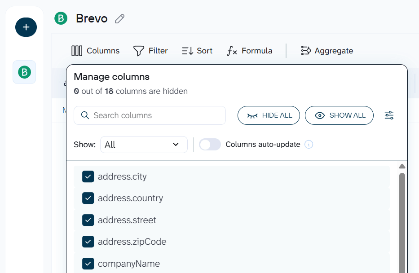Open the Formula fx tool
This screenshot has width=419, height=273.
pos(231,51)
